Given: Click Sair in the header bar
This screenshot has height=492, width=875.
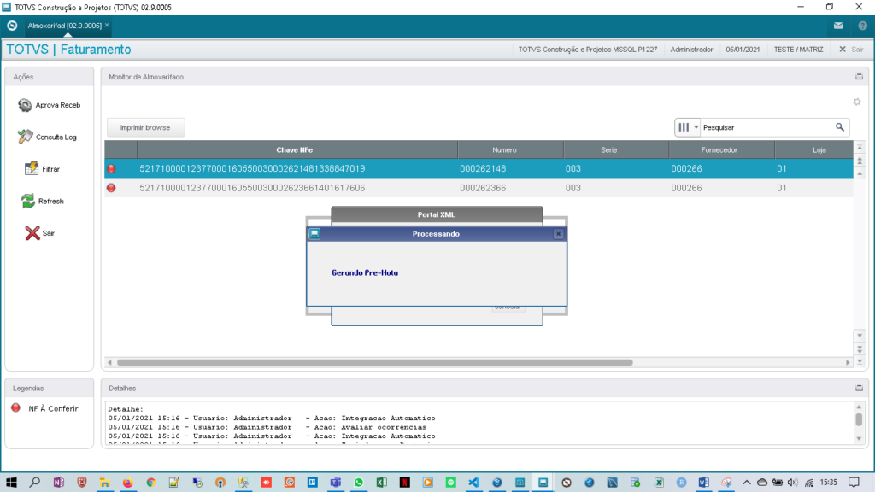Looking at the screenshot, I should pyautogui.click(x=852, y=49).
